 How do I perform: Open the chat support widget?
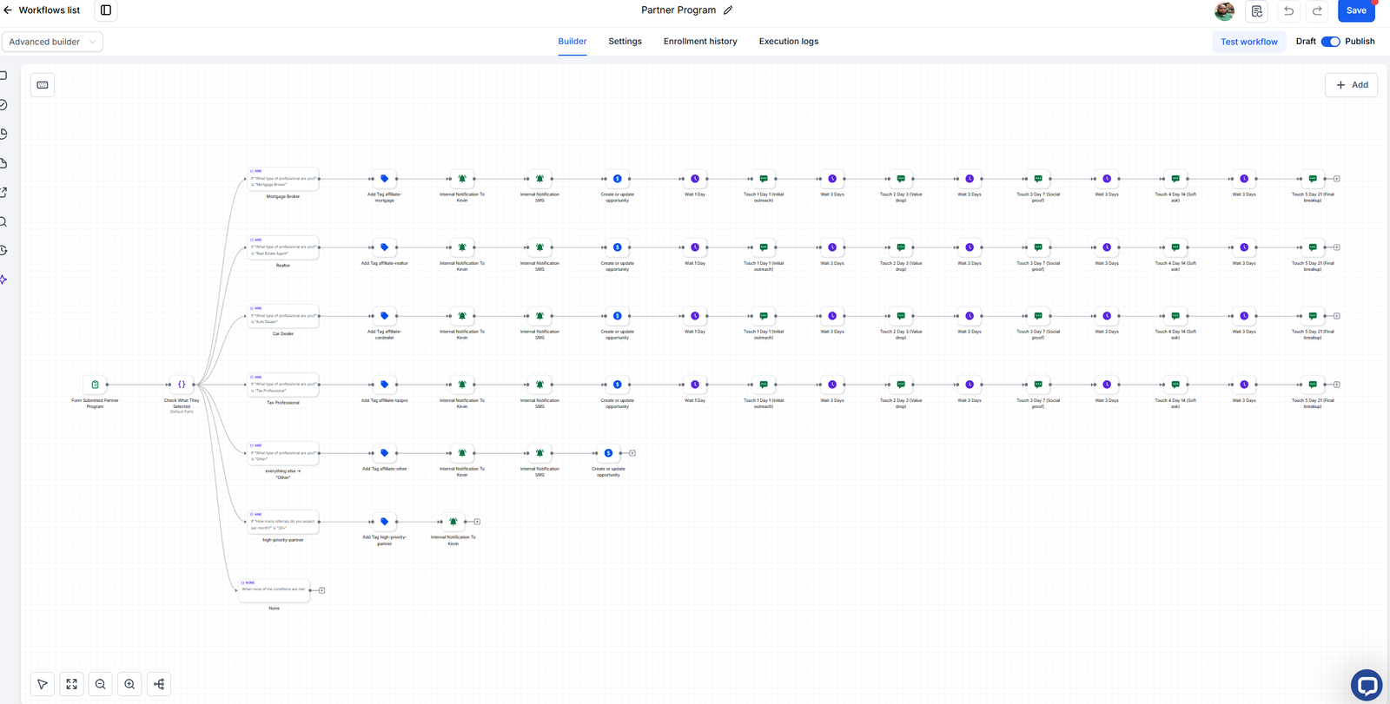[x=1367, y=686]
